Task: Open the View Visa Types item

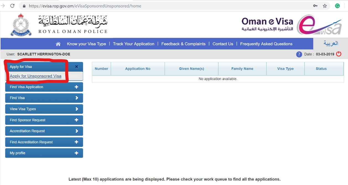Action: pos(44,109)
